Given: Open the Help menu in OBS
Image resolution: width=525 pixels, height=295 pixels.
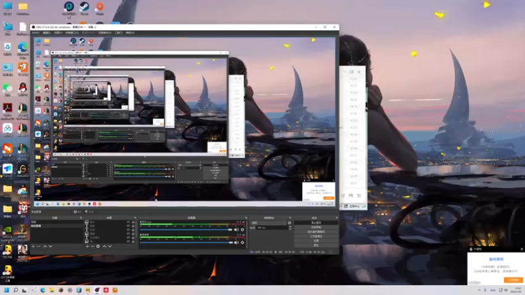Looking at the screenshot, I should [130, 33].
